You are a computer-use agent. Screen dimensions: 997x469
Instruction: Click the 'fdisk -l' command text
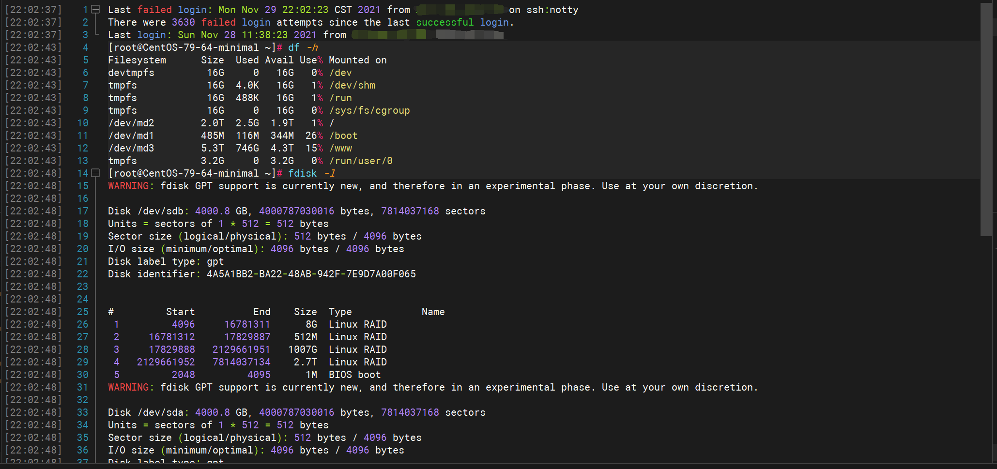pyautogui.click(x=312, y=173)
